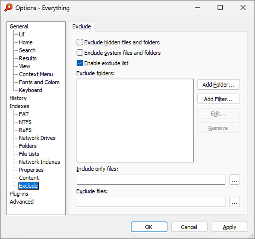Open Fonts and Colors settings
The image size is (255, 239).
click(39, 82)
